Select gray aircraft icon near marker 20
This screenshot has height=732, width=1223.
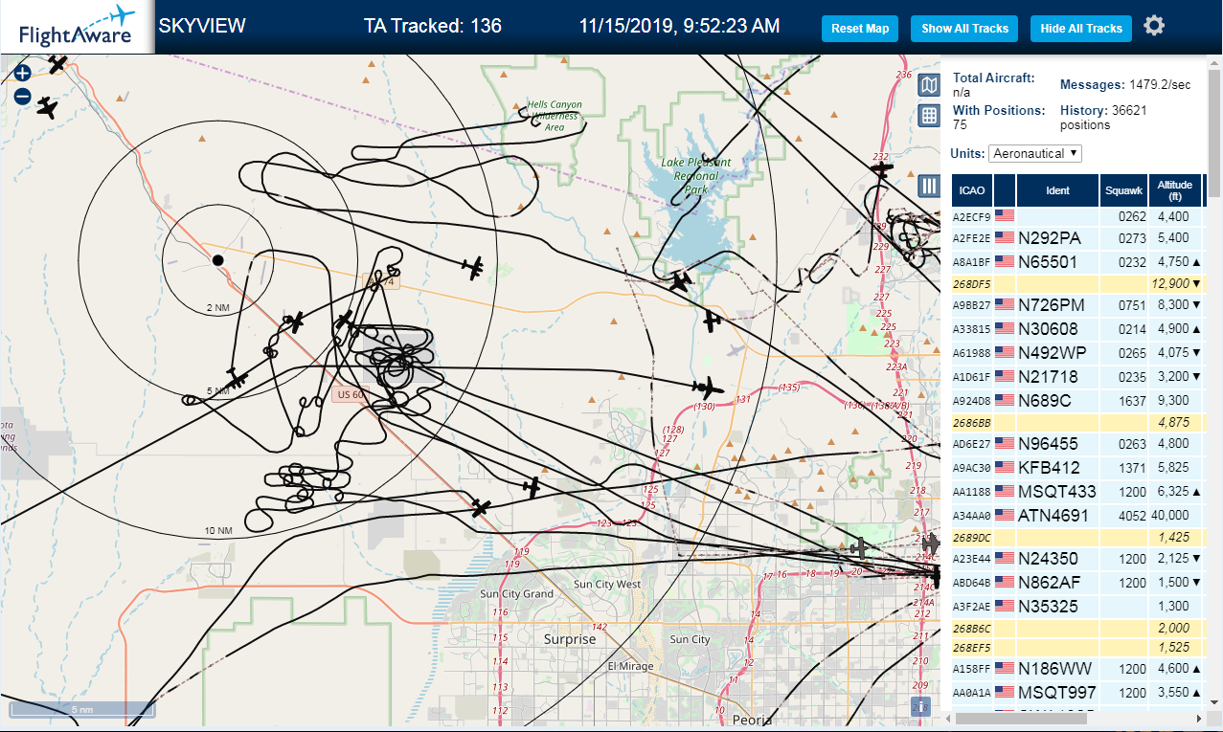click(x=861, y=548)
